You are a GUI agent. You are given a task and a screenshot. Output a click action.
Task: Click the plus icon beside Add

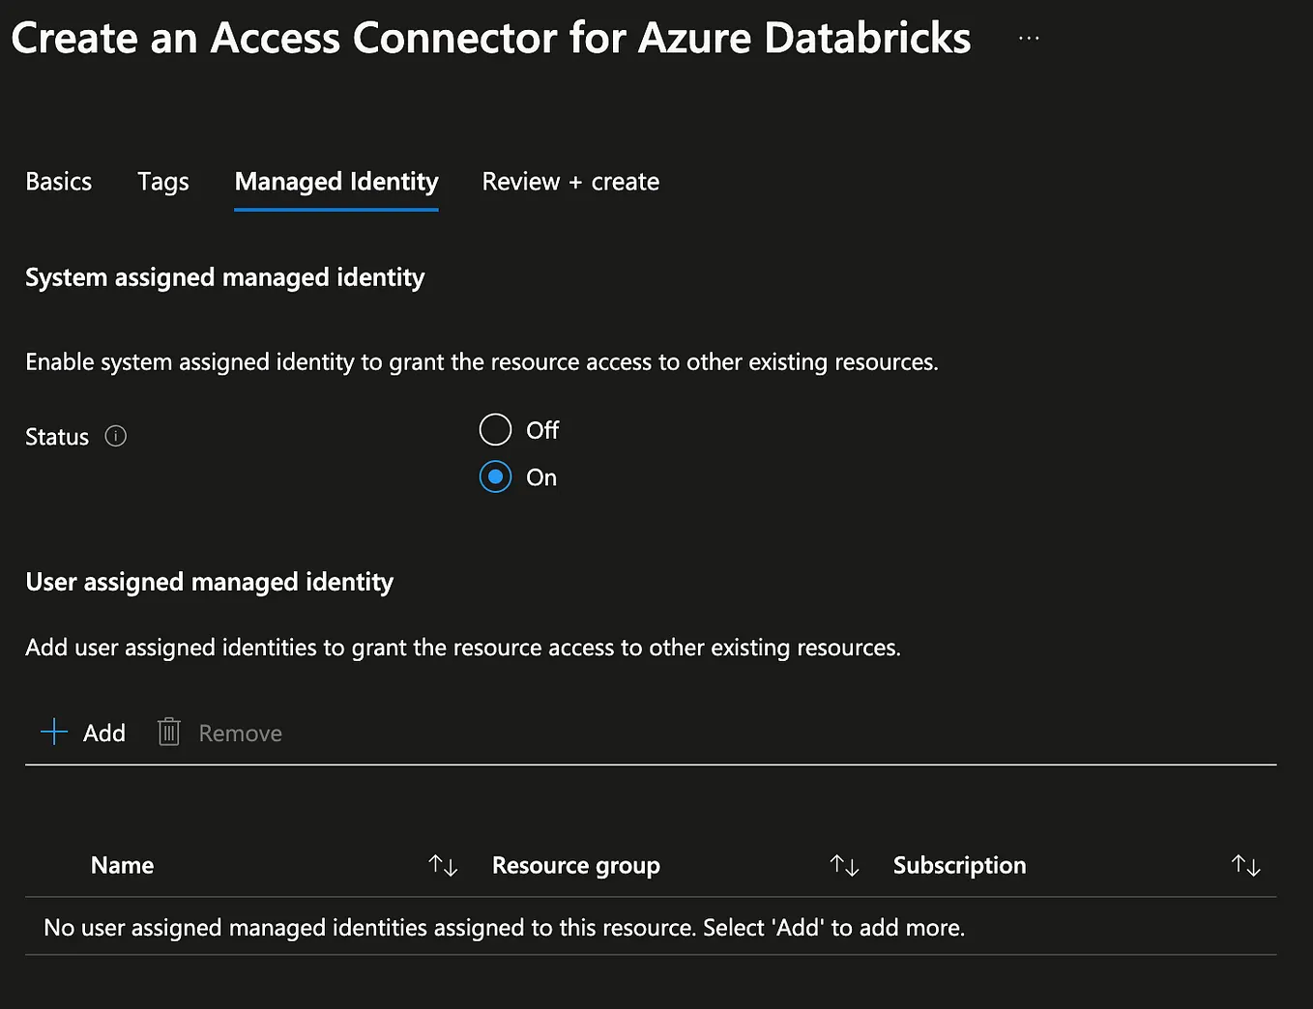pos(54,733)
